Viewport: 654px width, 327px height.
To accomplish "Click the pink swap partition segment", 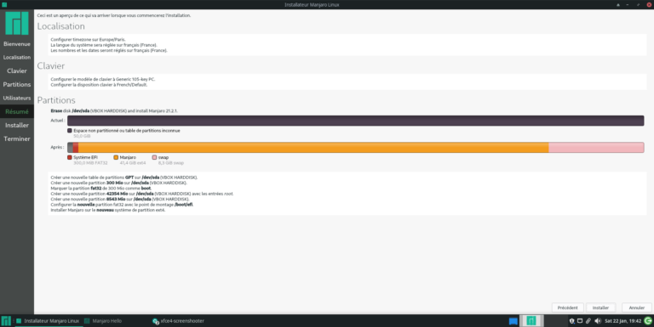I will [x=596, y=147].
